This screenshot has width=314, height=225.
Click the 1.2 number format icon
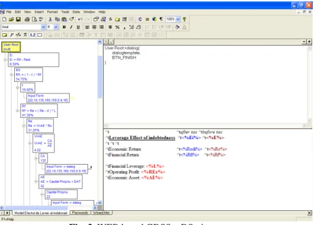tap(33, 35)
